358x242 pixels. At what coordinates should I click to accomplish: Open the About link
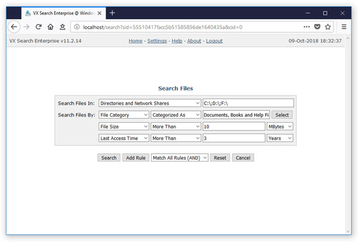click(x=194, y=41)
